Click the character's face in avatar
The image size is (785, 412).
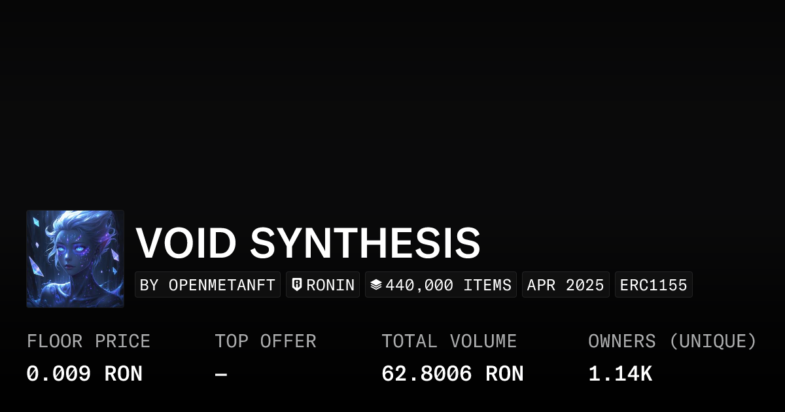point(70,252)
